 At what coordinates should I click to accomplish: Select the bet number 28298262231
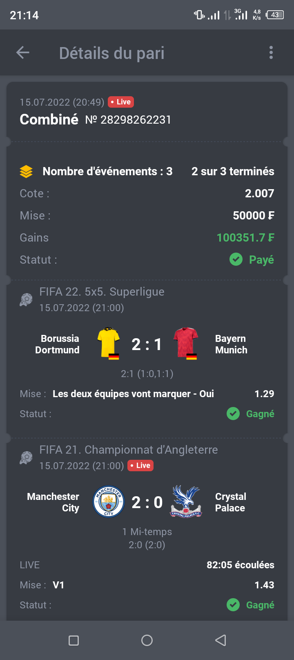click(128, 120)
